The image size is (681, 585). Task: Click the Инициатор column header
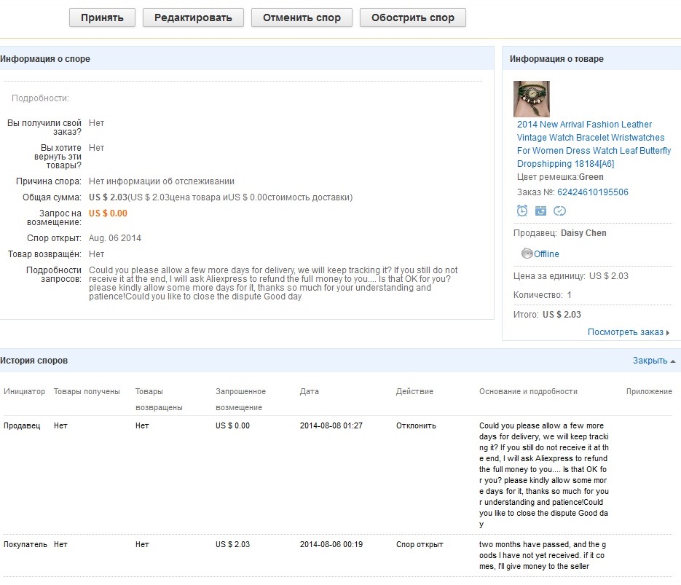[24, 391]
